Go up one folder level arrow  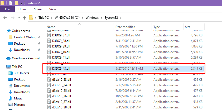25,18
